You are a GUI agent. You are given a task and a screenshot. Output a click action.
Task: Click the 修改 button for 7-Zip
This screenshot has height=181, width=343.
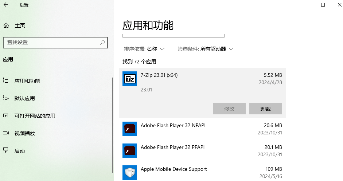tap(229, 109)
